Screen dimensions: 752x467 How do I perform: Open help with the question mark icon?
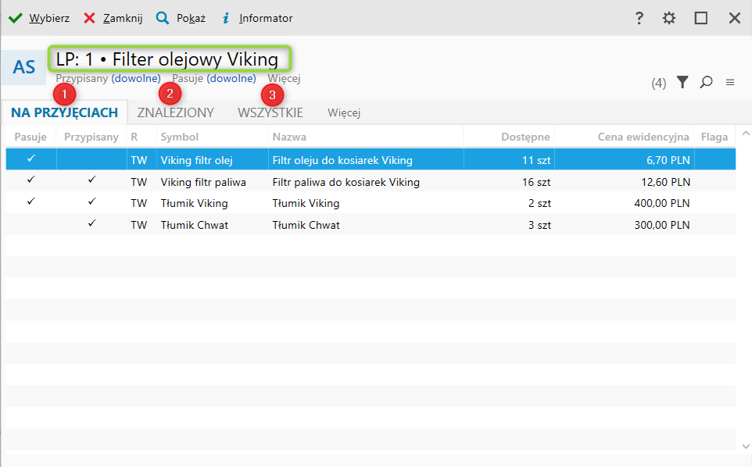pos(639,18)
